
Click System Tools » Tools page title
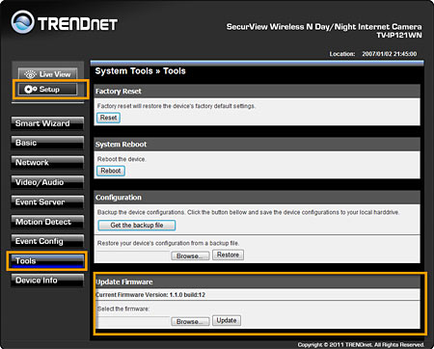click(140, 71)
